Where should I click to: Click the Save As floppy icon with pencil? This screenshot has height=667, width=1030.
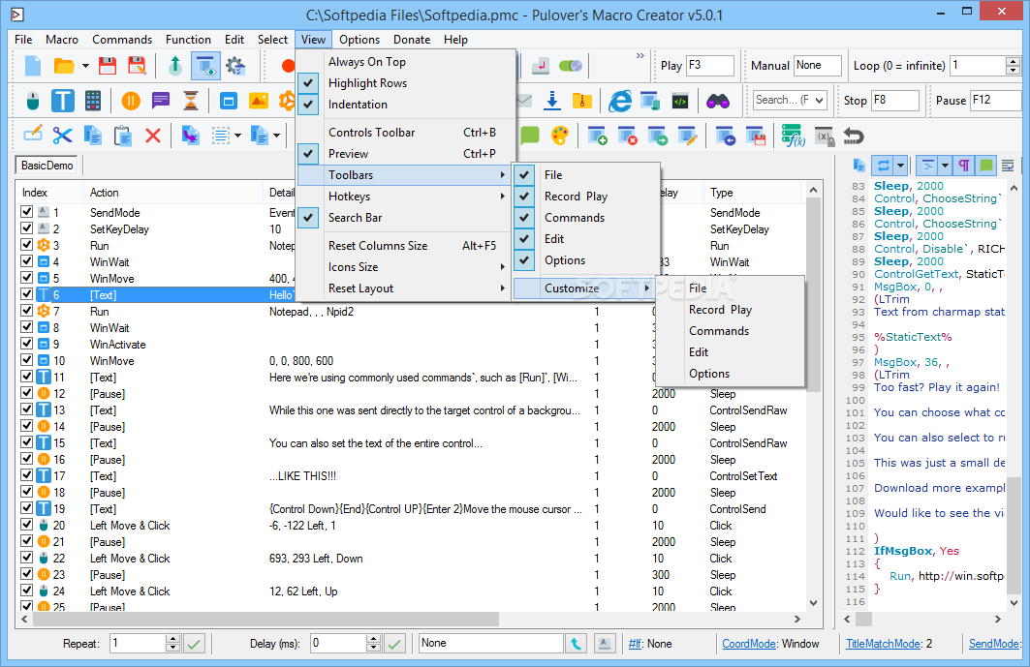click(x=137, y=66)
